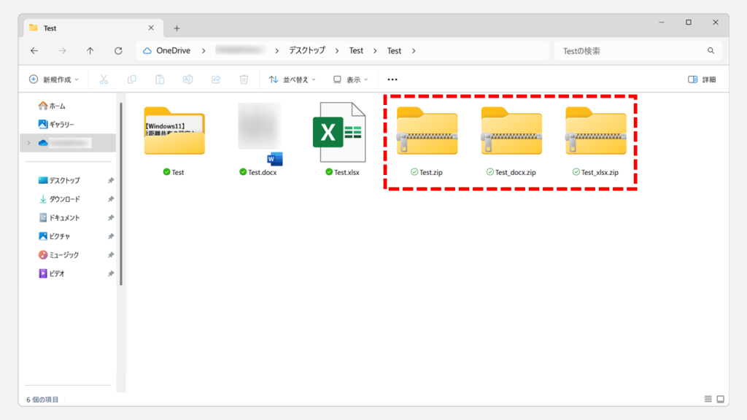Go back with the left arrow button
Image resolution: width=747 pixels, height=420 pixels.
click(34, 50)
